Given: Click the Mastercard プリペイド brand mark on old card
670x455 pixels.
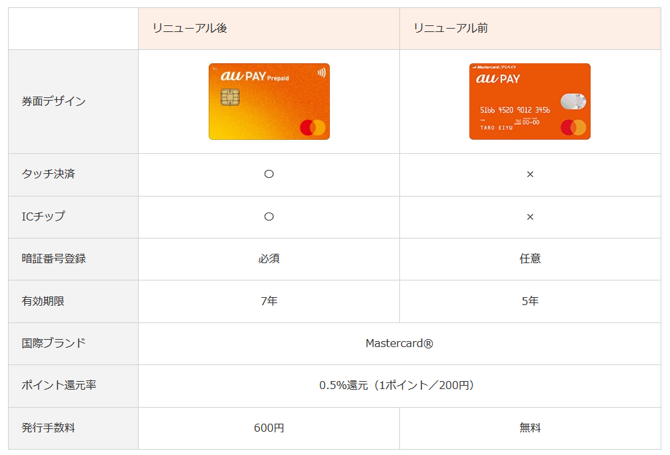Looking at the screenshot, I should click(495, 67).
